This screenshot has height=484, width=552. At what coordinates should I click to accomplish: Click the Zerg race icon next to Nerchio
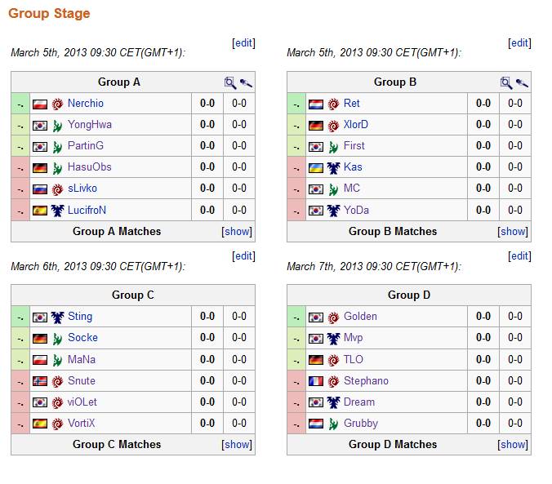57,104
